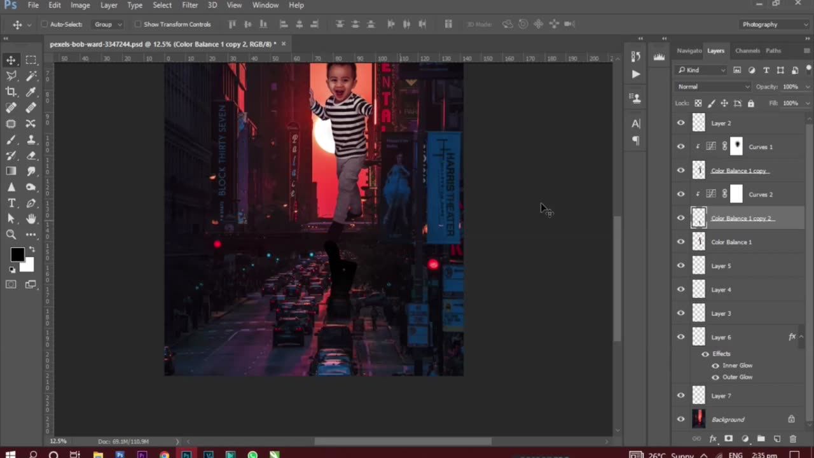Select the Eyedropper tool
This screenshot has height=458, width=814.
[x=31, y=92]
